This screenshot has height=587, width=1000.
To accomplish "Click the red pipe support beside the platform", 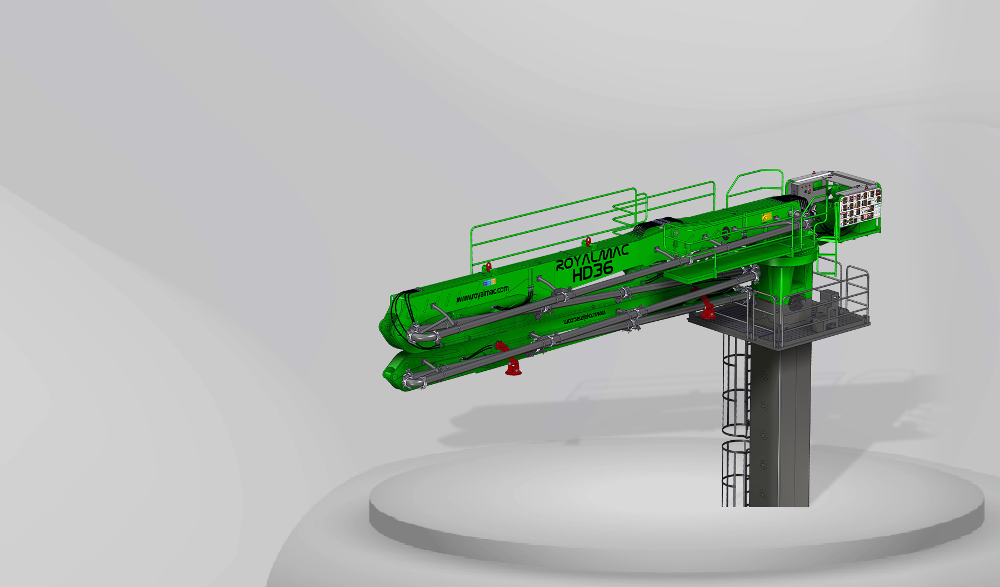I will [707, 309].
